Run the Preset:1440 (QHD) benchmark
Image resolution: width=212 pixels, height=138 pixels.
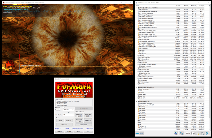click(x=88, y=115)
